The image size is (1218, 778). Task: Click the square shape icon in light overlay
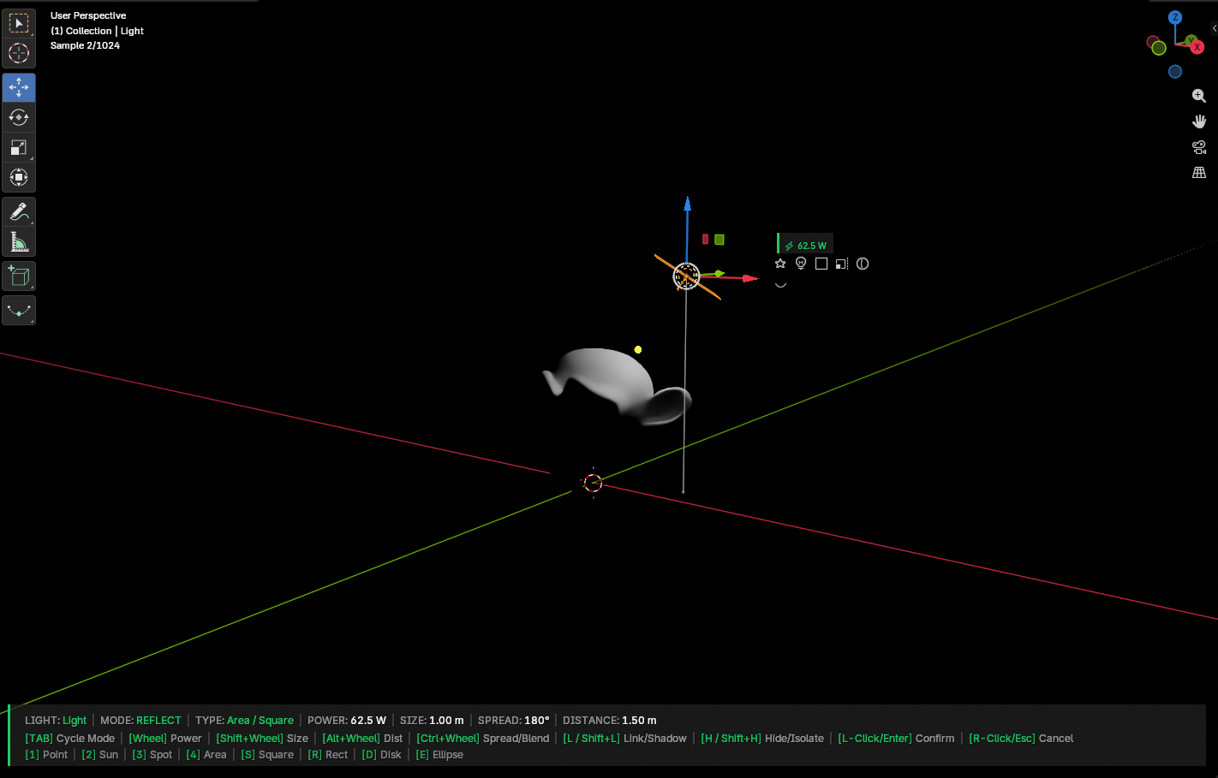(x=821, y=264)
